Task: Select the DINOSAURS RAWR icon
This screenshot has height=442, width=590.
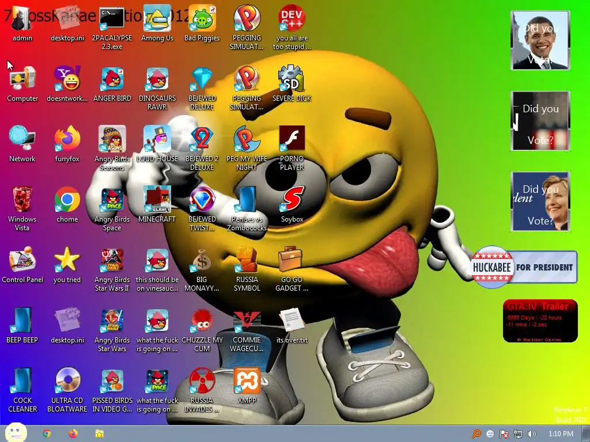Action: [157, 78]
